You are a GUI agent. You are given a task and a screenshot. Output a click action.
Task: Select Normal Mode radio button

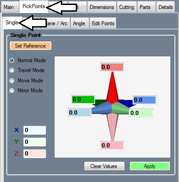tap(12, 60)
